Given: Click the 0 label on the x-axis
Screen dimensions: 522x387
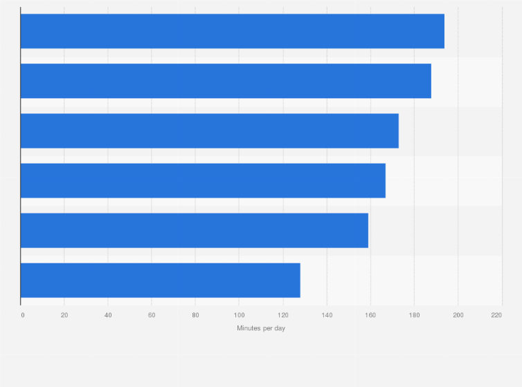Looking at the screenshot, I should coord(22,315).
